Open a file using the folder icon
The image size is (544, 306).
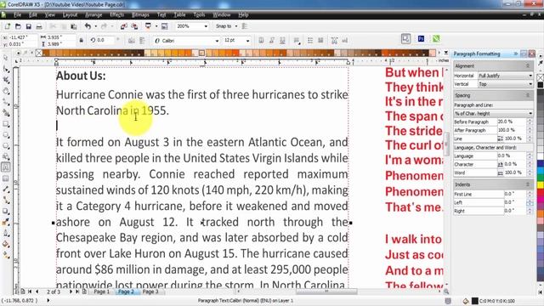click(x=18, y=26)
